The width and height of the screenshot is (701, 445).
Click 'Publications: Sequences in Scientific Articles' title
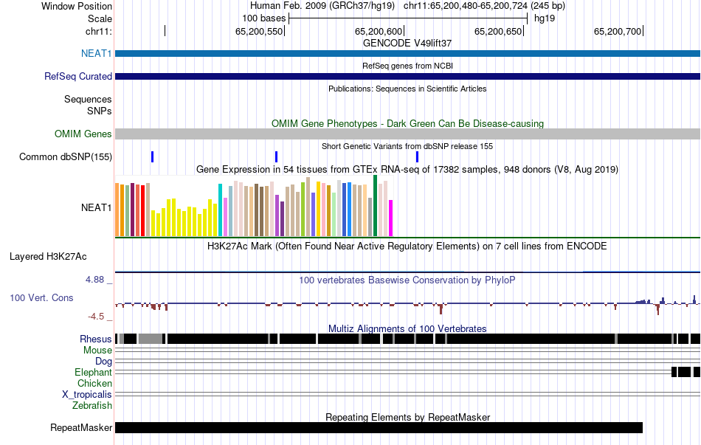click(407, 89)
